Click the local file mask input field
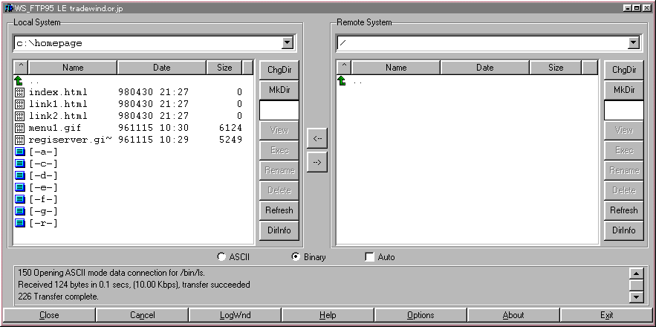This screenshot has height=327, width=656. [279, 110]
